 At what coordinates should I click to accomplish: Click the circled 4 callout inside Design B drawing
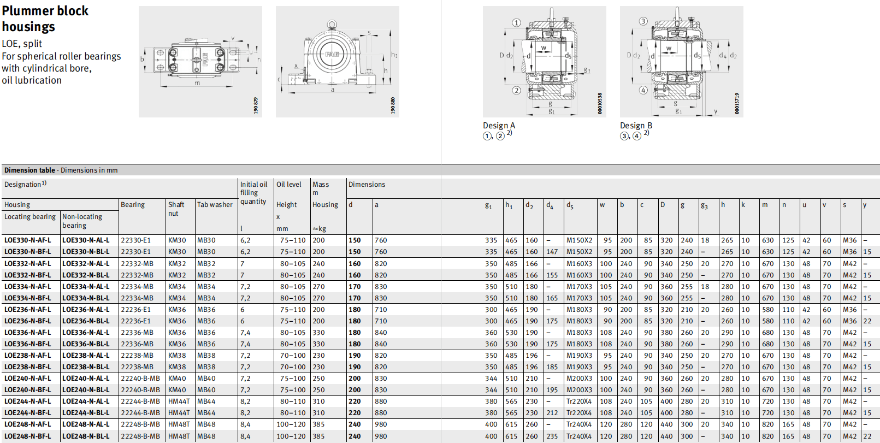click(x=643, y=90)
